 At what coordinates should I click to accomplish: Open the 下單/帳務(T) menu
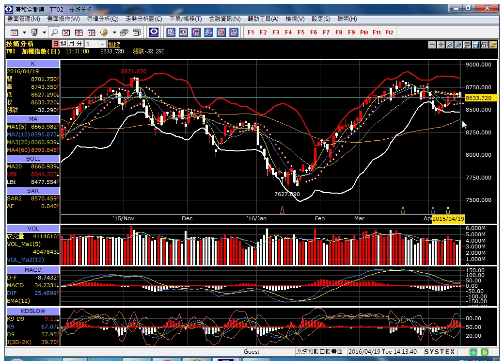tap(186, 19)
